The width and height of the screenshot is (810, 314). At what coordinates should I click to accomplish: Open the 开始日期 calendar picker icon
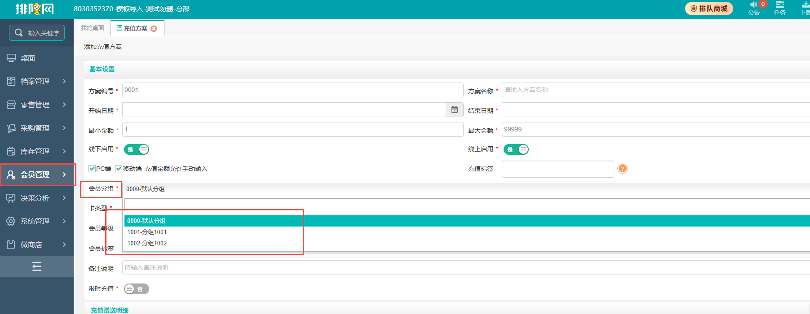click(455, 109)
